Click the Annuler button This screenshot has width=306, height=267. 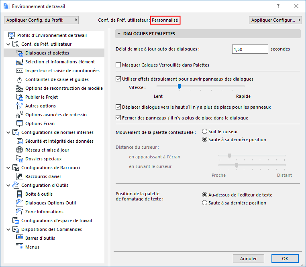click(x=248, y=259)
